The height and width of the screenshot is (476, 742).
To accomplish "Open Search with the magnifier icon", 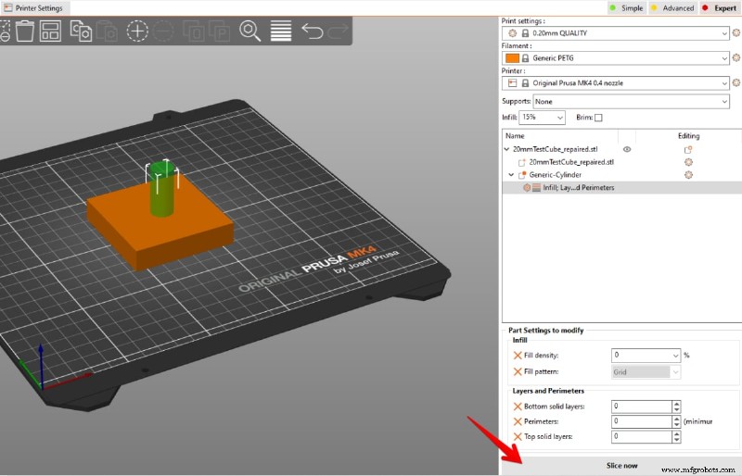I will [x=249, y=31].
